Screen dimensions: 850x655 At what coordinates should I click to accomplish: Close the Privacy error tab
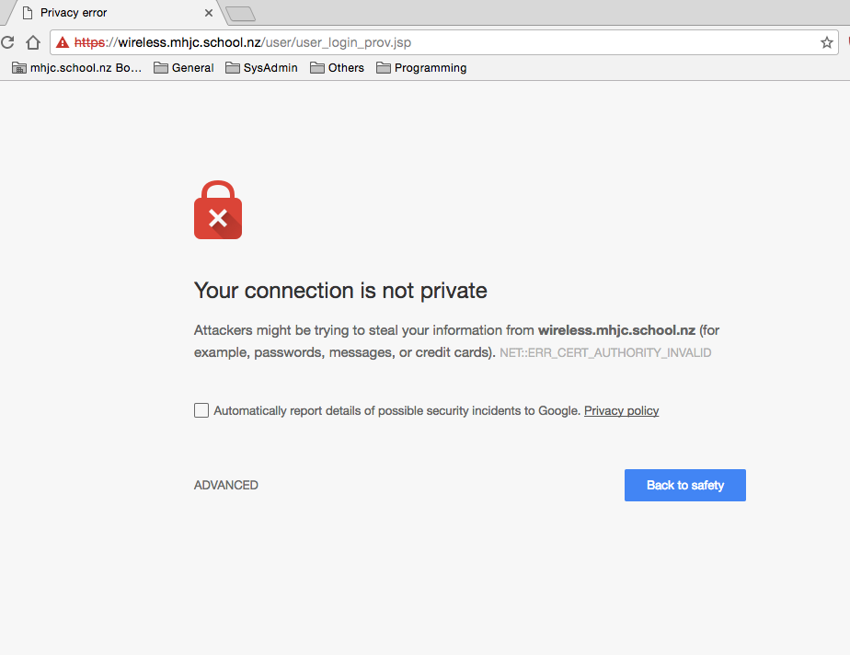point(209,13)
